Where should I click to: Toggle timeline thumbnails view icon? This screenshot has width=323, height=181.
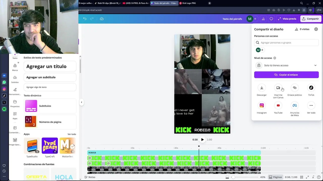click(x=227, y=177)
